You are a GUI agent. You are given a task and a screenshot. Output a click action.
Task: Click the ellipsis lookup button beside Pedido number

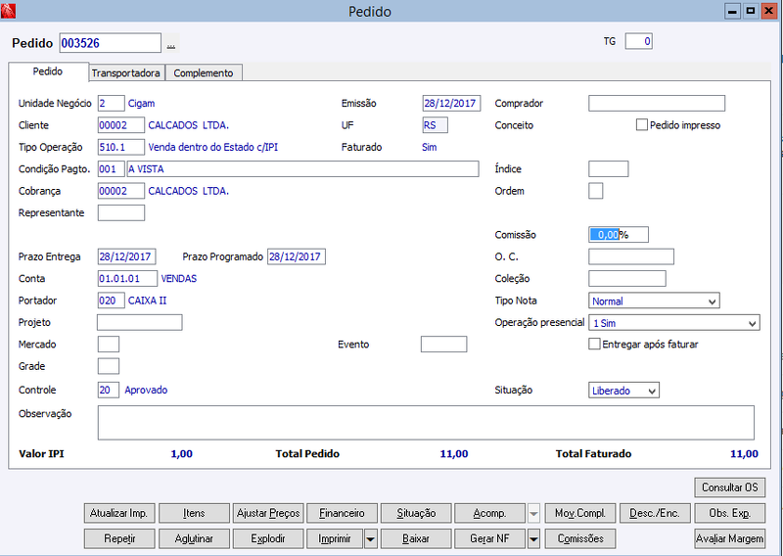coord(170,43)
